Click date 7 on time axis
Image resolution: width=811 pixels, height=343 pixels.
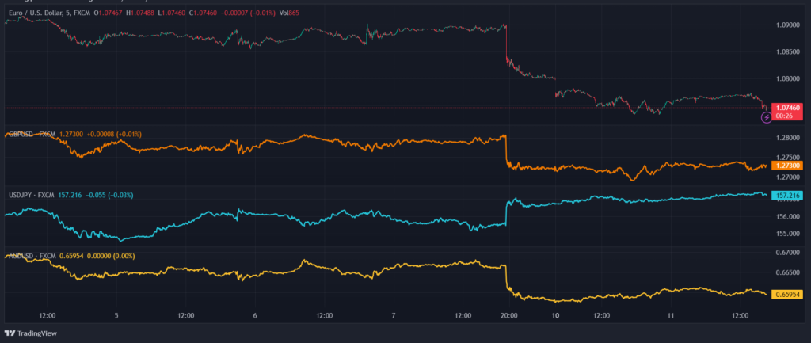(394, 315)
